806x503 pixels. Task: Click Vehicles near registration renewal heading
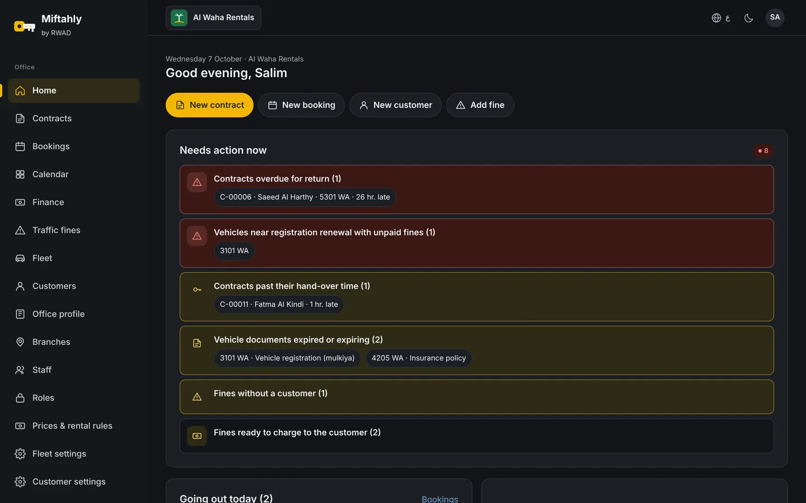(x=325, y=232)
